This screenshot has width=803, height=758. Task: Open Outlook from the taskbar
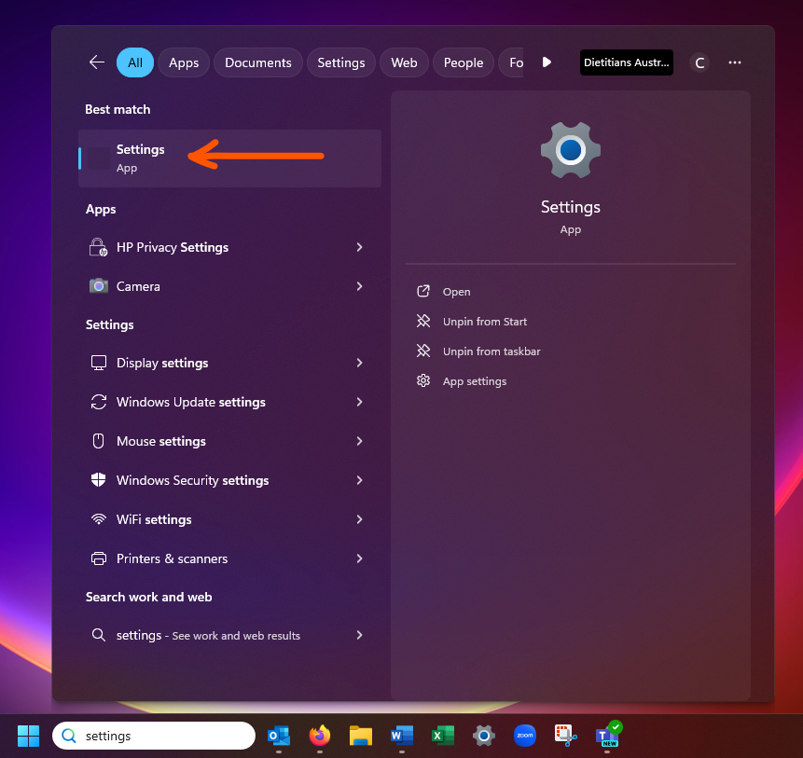pos(279,736)
